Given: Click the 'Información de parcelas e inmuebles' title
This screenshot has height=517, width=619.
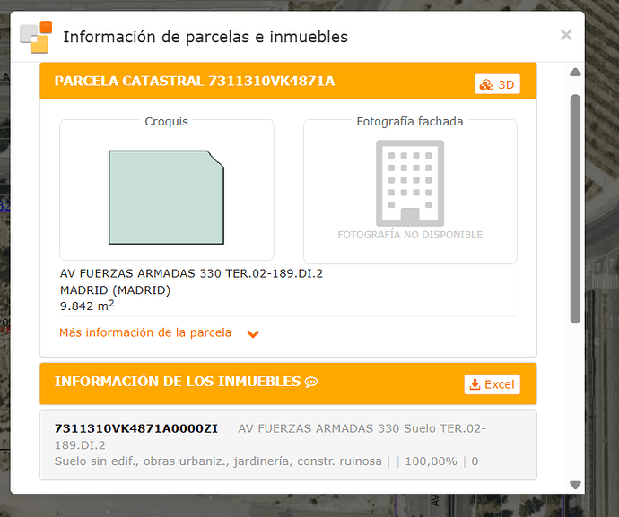Looking at the screenshot, I should tap(205, 37).
